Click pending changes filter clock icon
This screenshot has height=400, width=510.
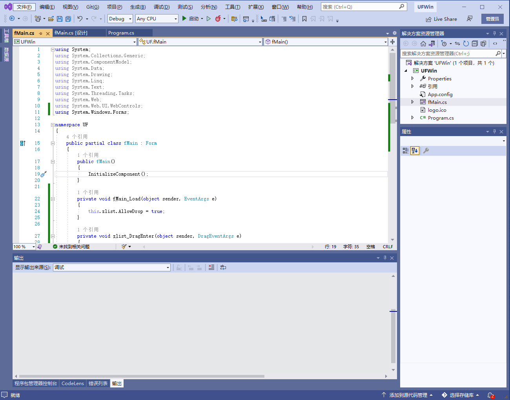pyautogui.click(x=444, y=44)
